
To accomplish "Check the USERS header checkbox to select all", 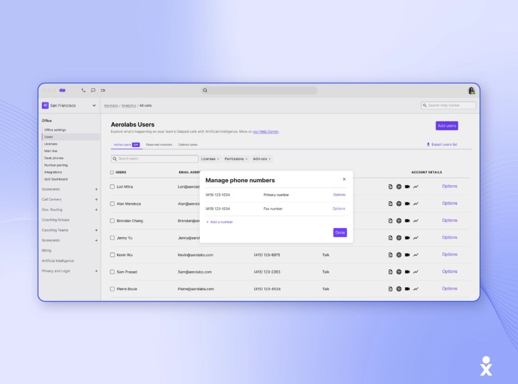I will (x=113, y=172).
